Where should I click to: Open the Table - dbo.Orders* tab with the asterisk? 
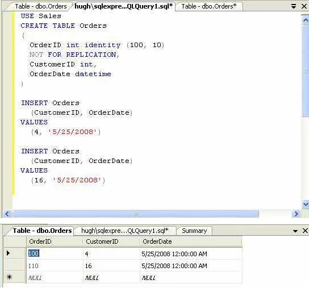point(209,6)
